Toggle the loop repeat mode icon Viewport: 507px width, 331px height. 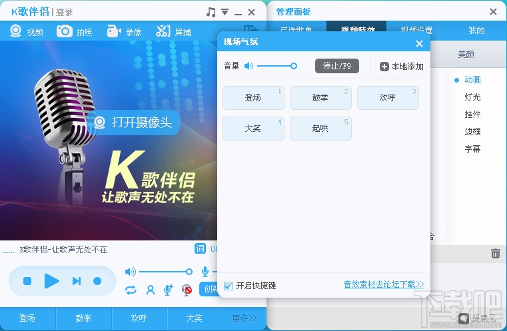coord(131,290)
